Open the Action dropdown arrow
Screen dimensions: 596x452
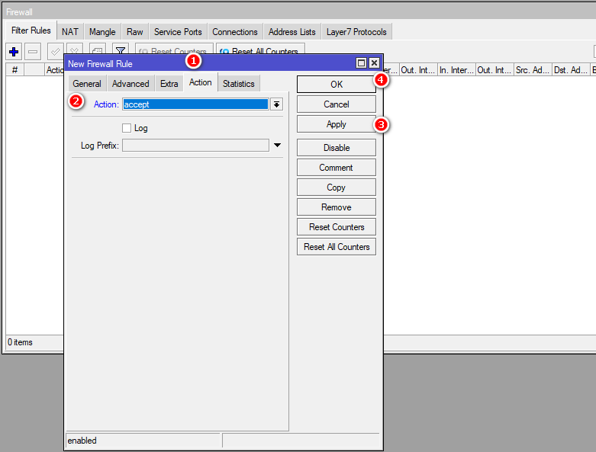276,104
